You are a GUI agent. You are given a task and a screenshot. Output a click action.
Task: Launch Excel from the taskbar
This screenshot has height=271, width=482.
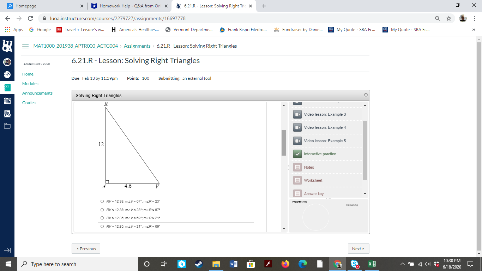[x=372, y=264]
